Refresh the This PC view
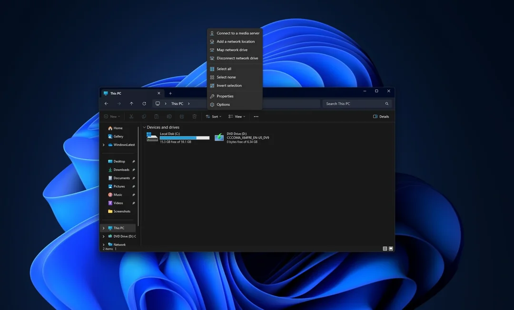The height and width of the screenshot is (310, 514). pyautogui.click(x=144, y=104)
